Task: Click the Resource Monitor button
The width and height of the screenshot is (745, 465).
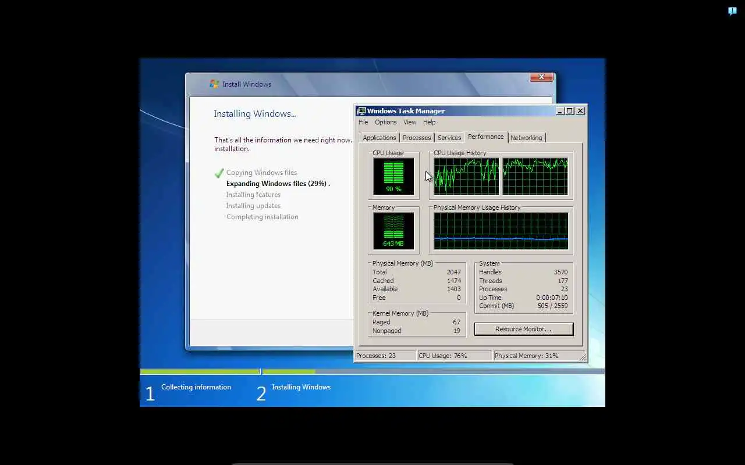Action: pyautogui.click(x=523, y=329)
